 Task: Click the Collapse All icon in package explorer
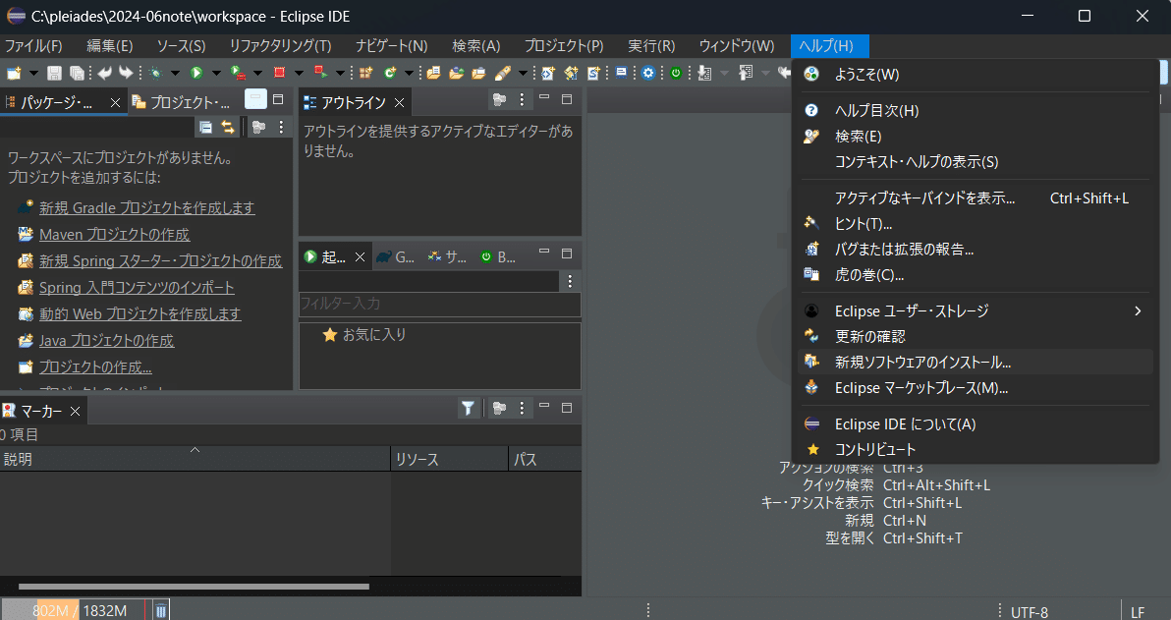(205, 127)
